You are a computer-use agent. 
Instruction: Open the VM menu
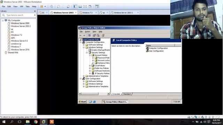22,7
